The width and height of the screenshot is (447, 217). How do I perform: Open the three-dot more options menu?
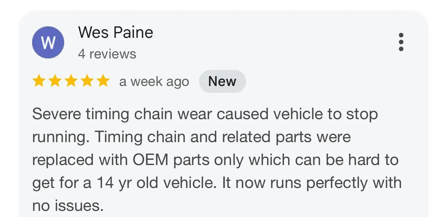[401, 42]
